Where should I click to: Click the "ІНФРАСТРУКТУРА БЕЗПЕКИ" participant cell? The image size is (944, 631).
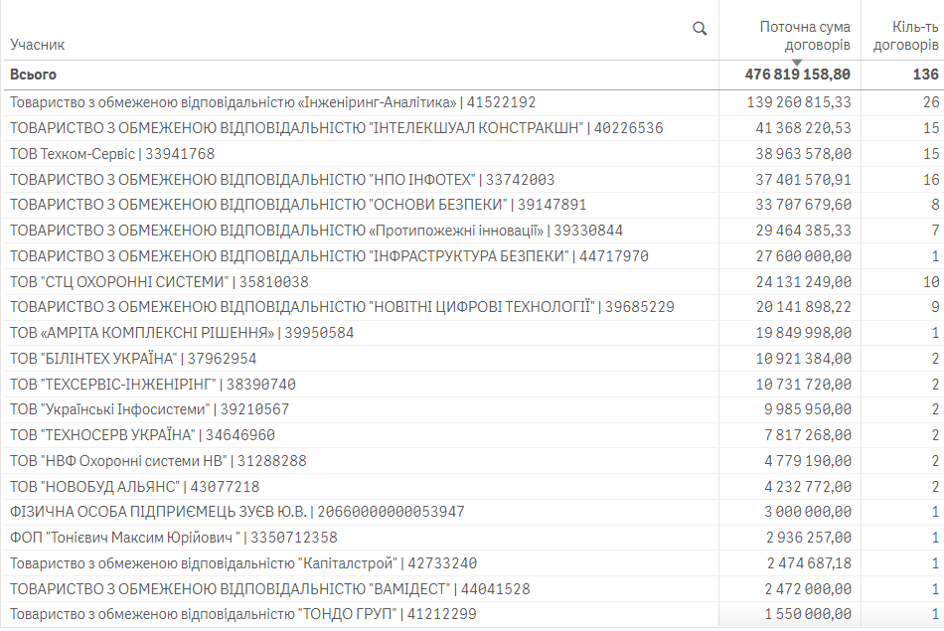[x=329, y=256]
